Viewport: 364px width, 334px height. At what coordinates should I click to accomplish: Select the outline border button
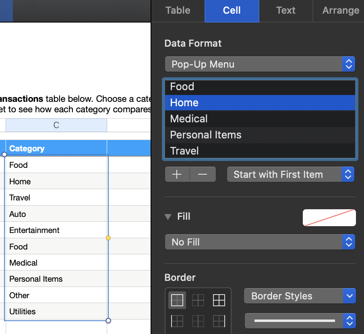[x=177, y=300]
